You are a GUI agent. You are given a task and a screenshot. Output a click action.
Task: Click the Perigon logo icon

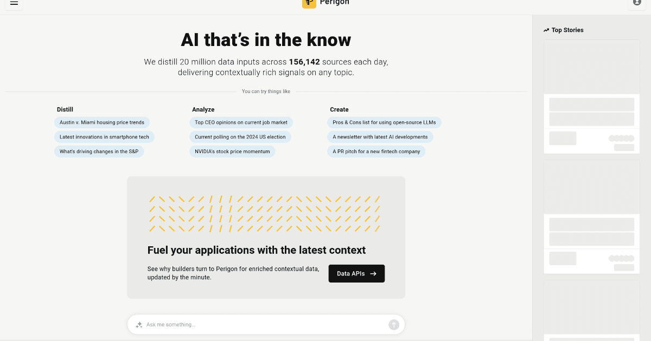click(309, 3)
